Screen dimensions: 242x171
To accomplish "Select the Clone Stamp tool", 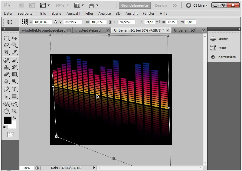I will (x=6, y=67).
